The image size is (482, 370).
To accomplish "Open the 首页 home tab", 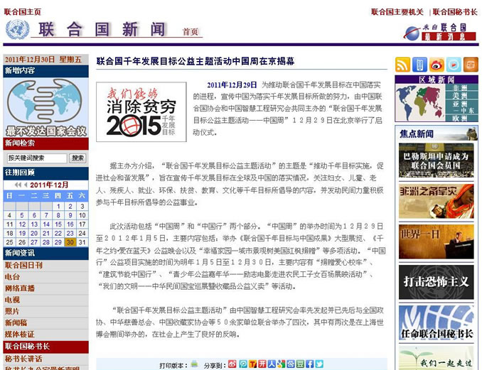I will 190,32.
